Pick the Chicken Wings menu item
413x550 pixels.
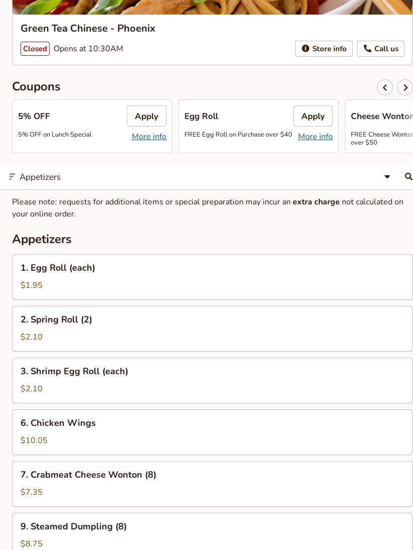click(x=212, y=432)
